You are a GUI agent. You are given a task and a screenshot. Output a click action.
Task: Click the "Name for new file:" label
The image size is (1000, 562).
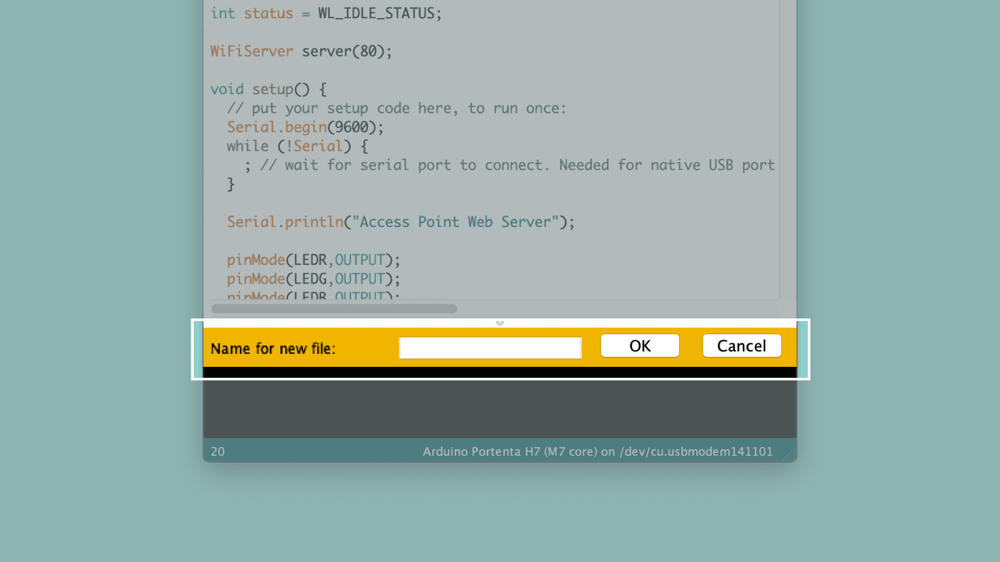pyautogui.click(x=273, y=349)
